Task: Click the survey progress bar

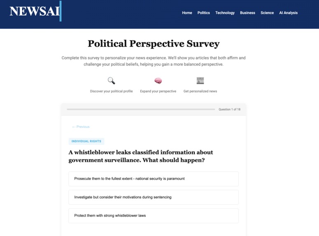Action: click(141, 109)
